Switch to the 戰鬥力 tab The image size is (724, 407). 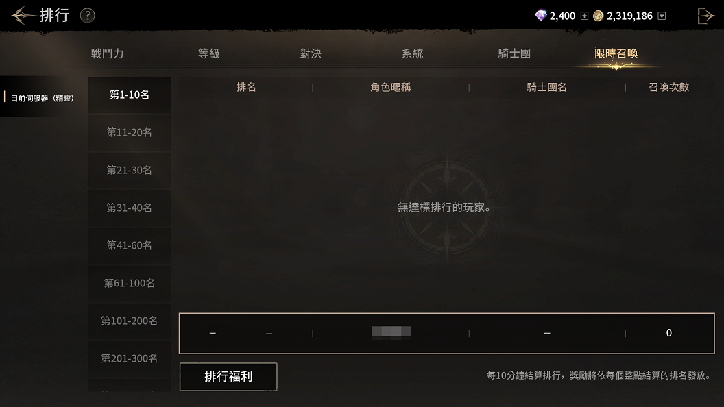point(107,53)
